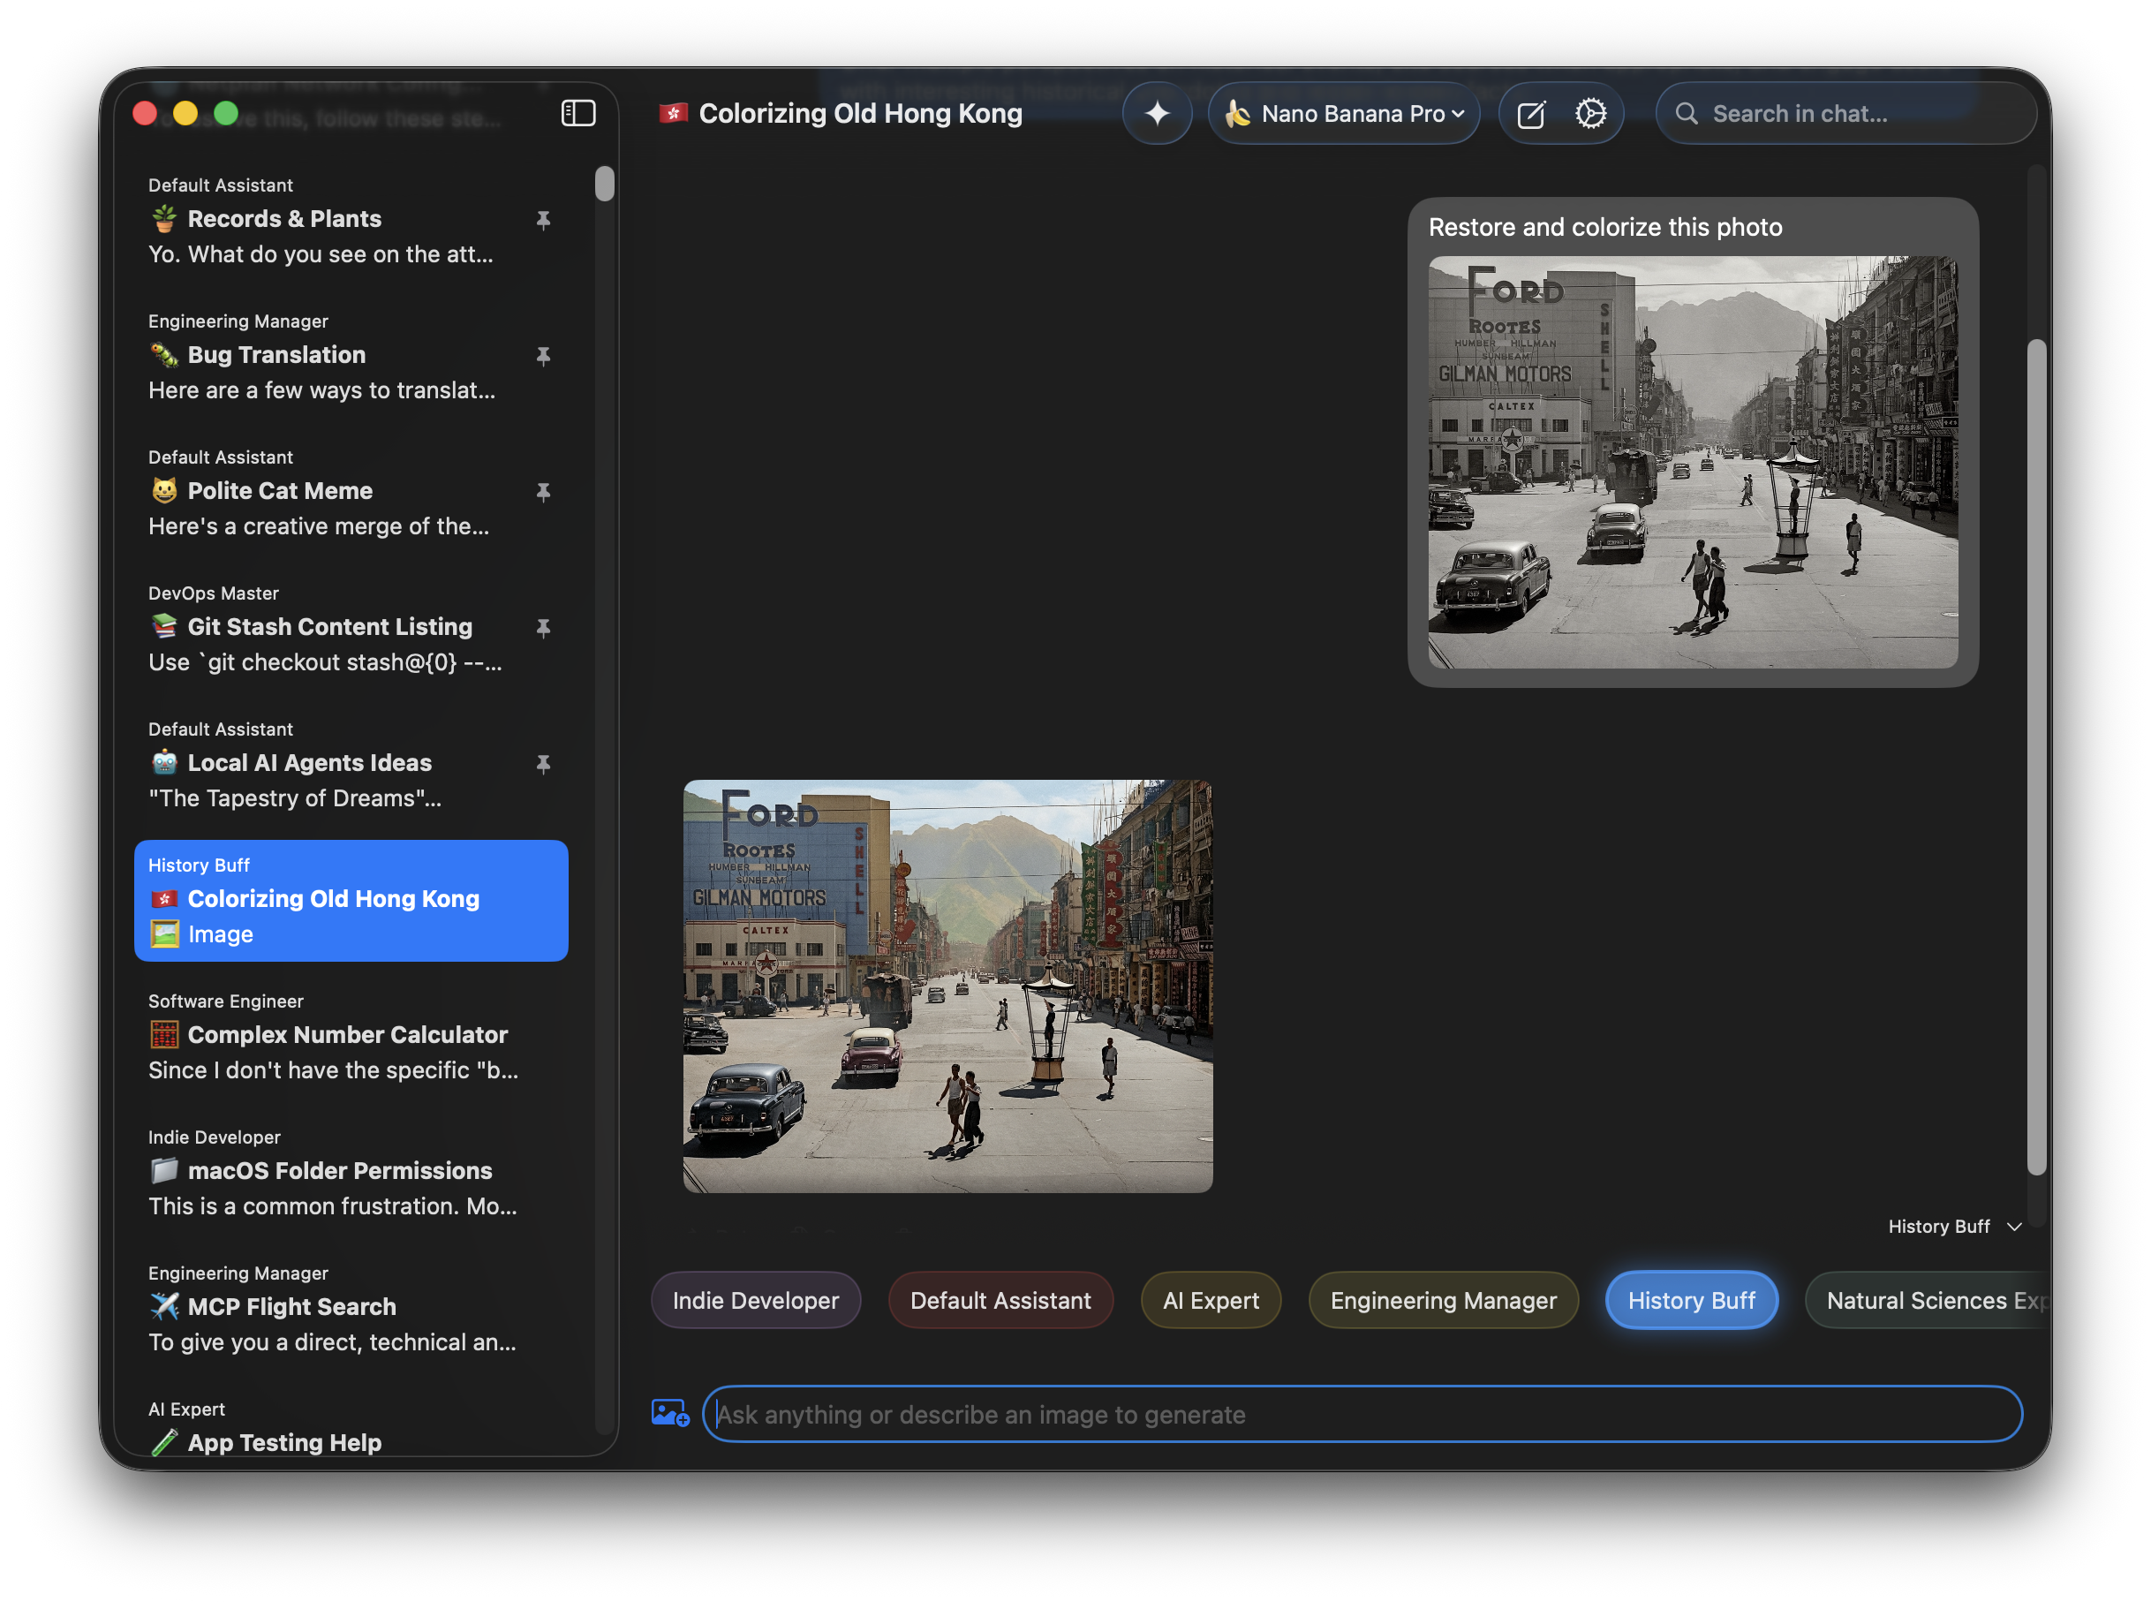Viewport: 2151px width, 1602px height.
Task: Toggle the pin on Git Stash Content Listing
Action: [543, 627]
